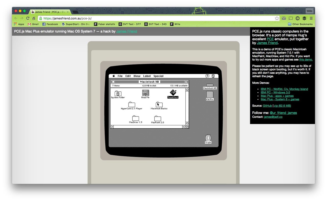This screenshot has width=327, height=201.
Task: Open the File menu
Action: tap(120, 76)
